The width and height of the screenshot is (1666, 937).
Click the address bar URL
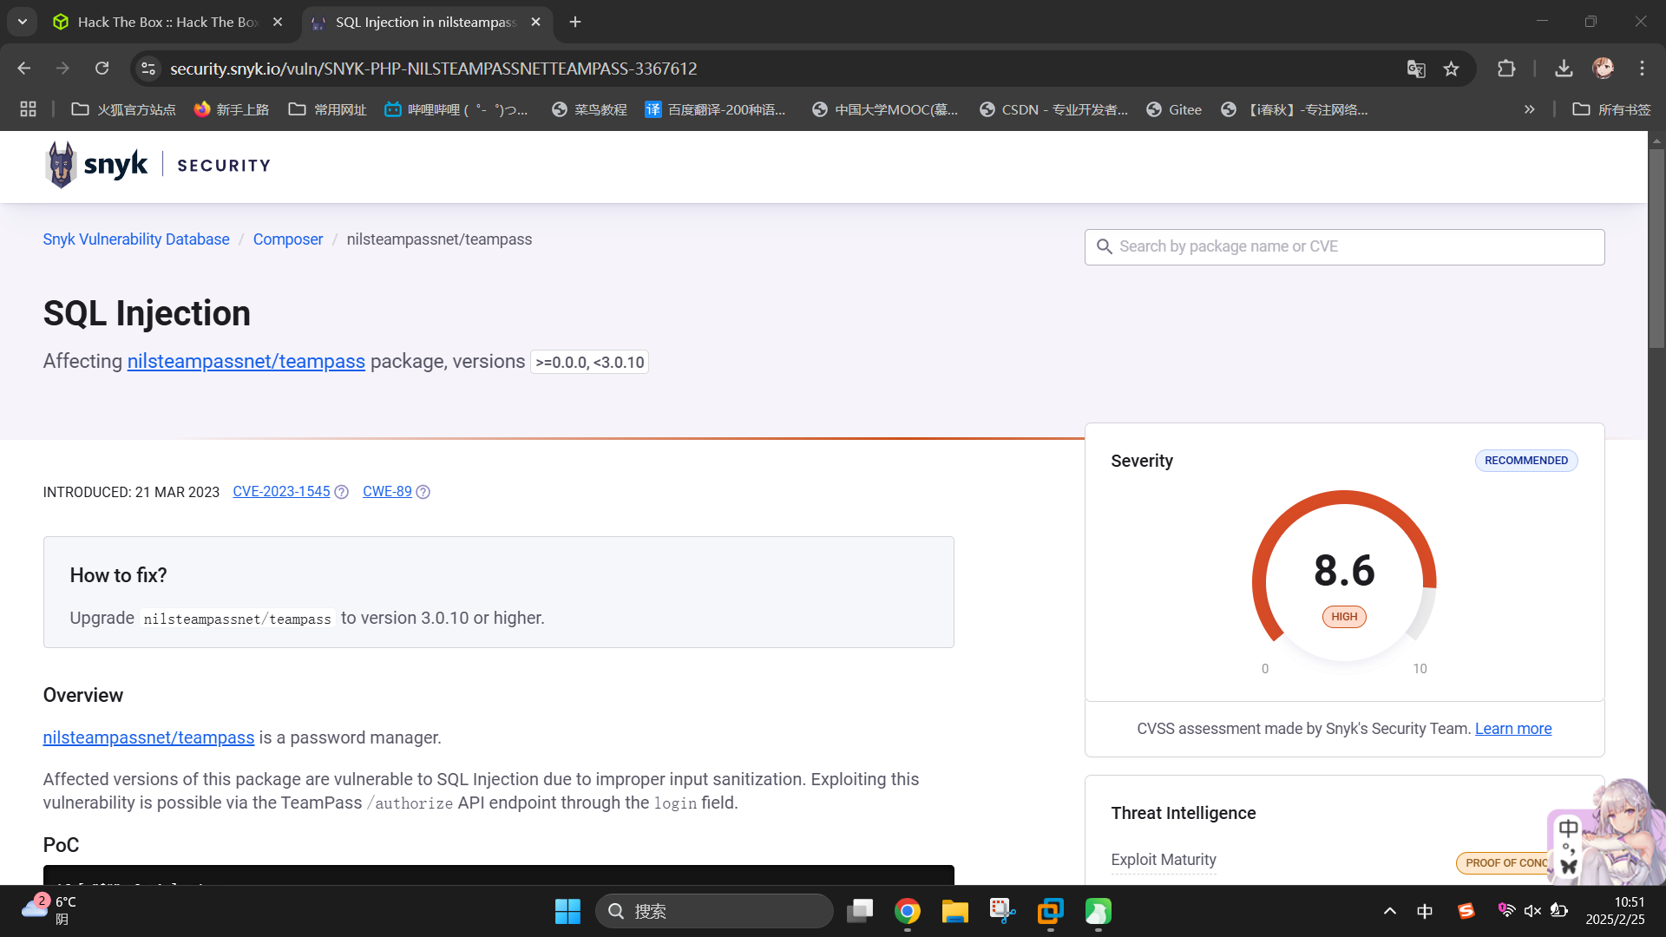click(433, 69)
